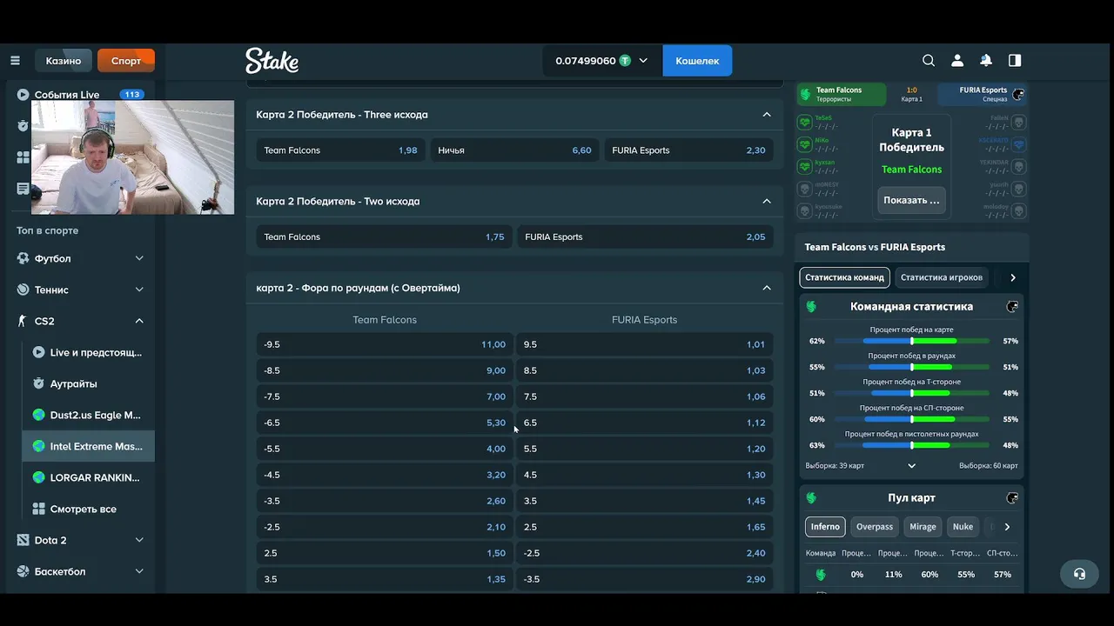Click the health icon next to NiKo
The width and height of the screenshot is (1114, 626).
(805, 144)
